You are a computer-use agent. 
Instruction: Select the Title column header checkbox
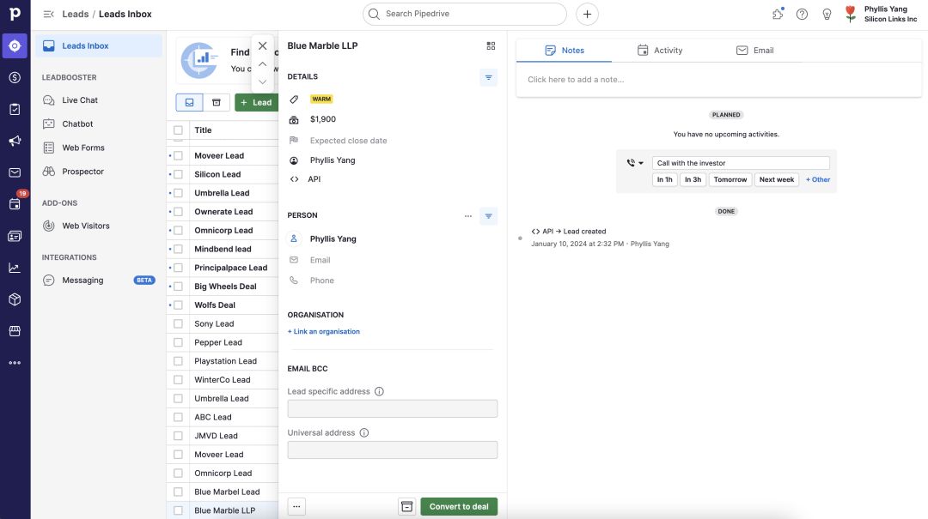(x=177, y=130)
